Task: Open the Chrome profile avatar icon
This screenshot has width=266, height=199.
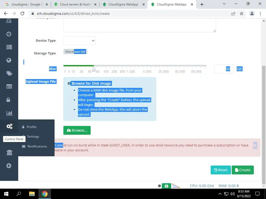Action: [x=252, y=13]
